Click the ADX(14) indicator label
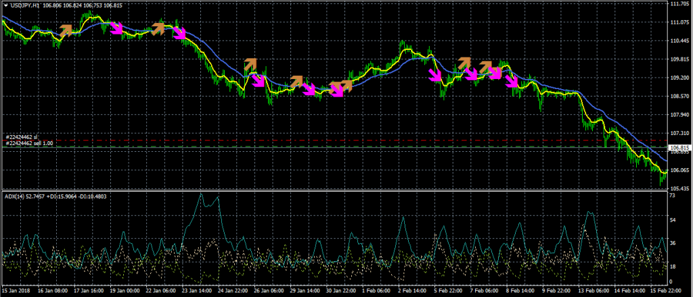The width and height of the screenshot is (693, 297). 16,196
